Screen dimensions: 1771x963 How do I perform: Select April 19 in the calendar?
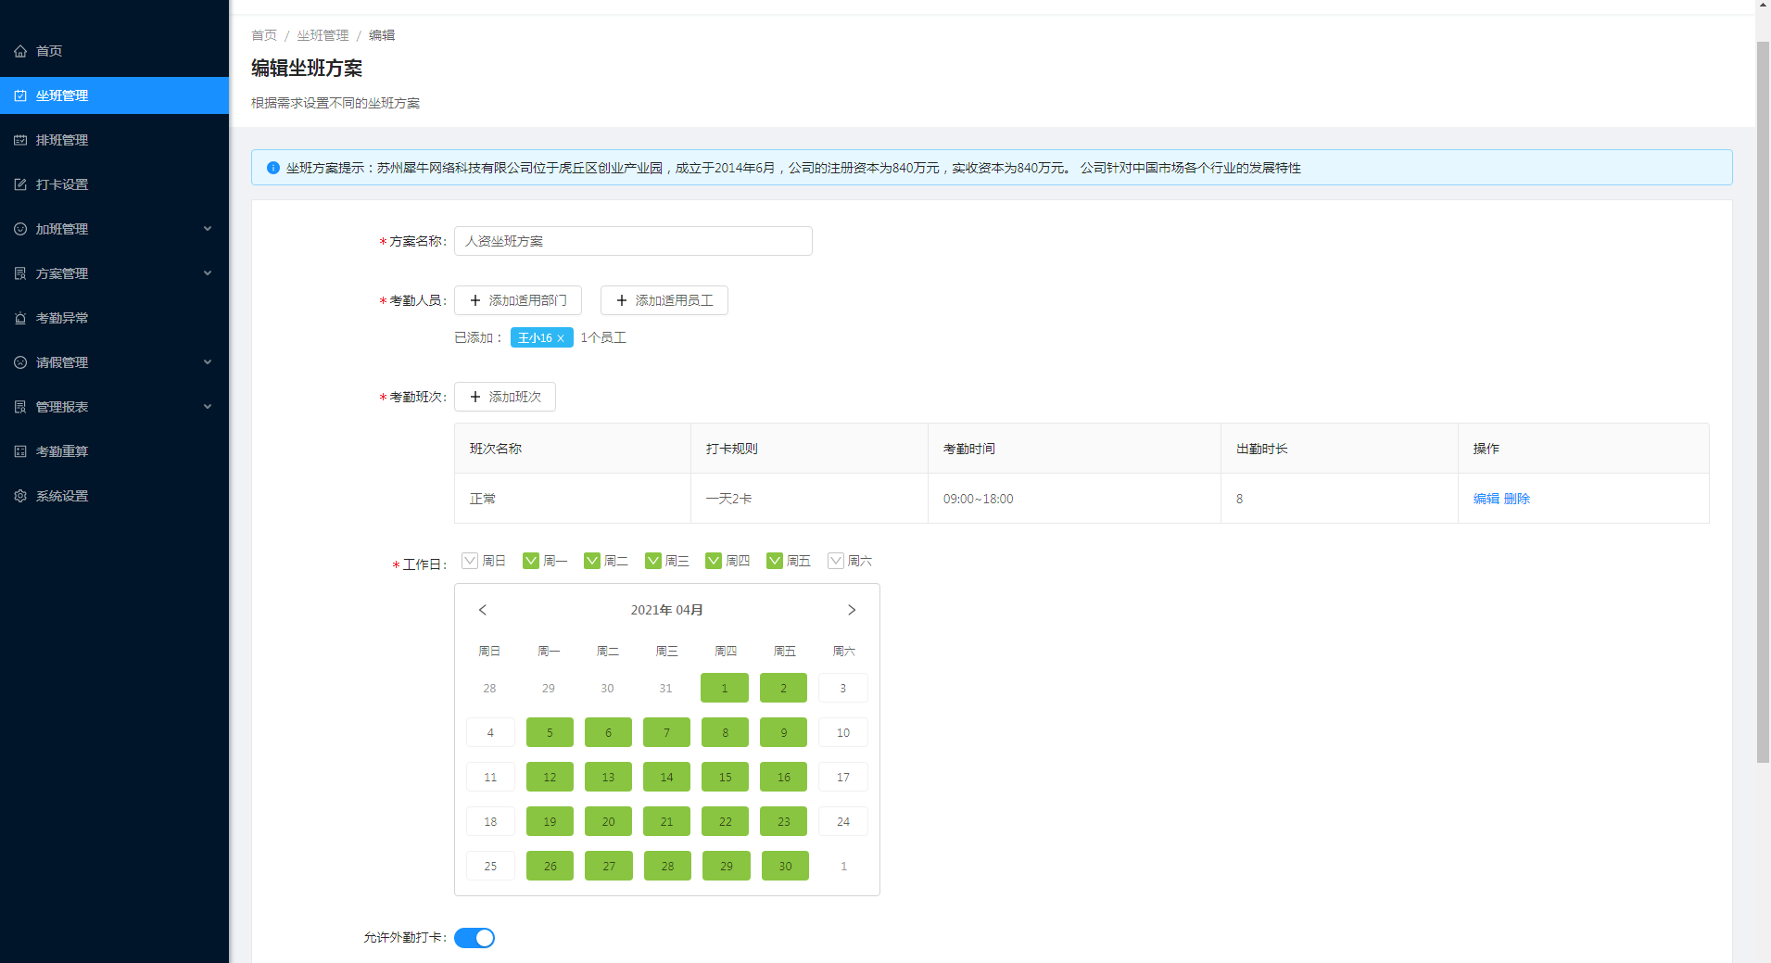click(x=550, y=821)
